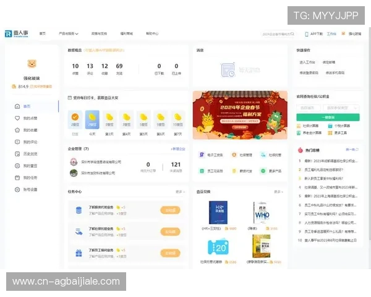This screenshot has width=371, height=297.
Task: Open 我的收藏 star icon in sidebar
Action: tap(17, 130)
